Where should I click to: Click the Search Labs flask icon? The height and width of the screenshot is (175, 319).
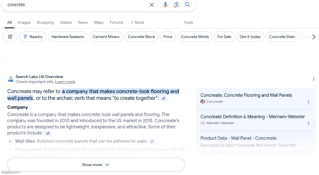(x=11, y=79)
